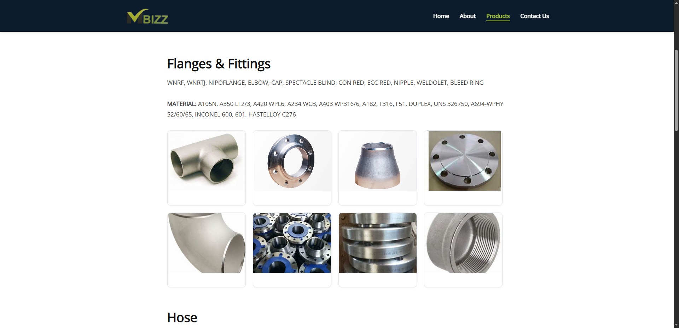Viewport: 679px width, 328px height.
Task: Click the pipe tee fitting image
Action: click(207, 161)
